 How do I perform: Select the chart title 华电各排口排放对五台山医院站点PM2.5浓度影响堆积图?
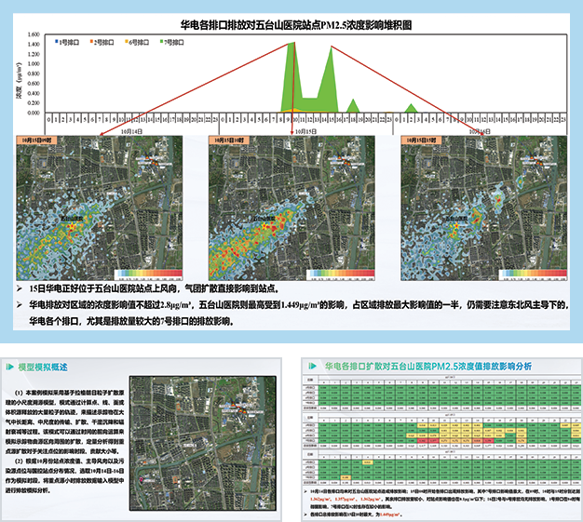(x=296, y=25)
